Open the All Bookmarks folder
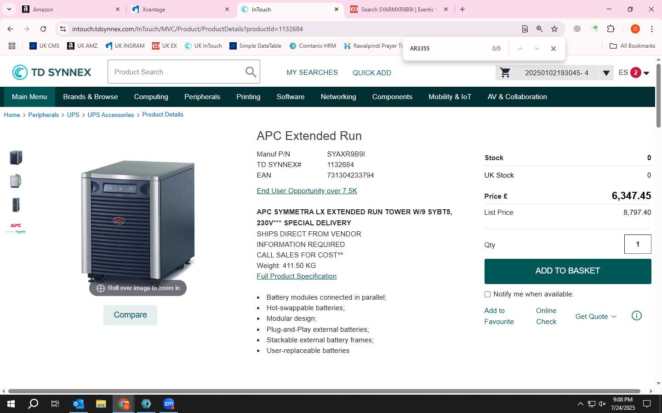The height and width of the screenshot is (413, 662). pyautogui.click(x=632, y=46)
